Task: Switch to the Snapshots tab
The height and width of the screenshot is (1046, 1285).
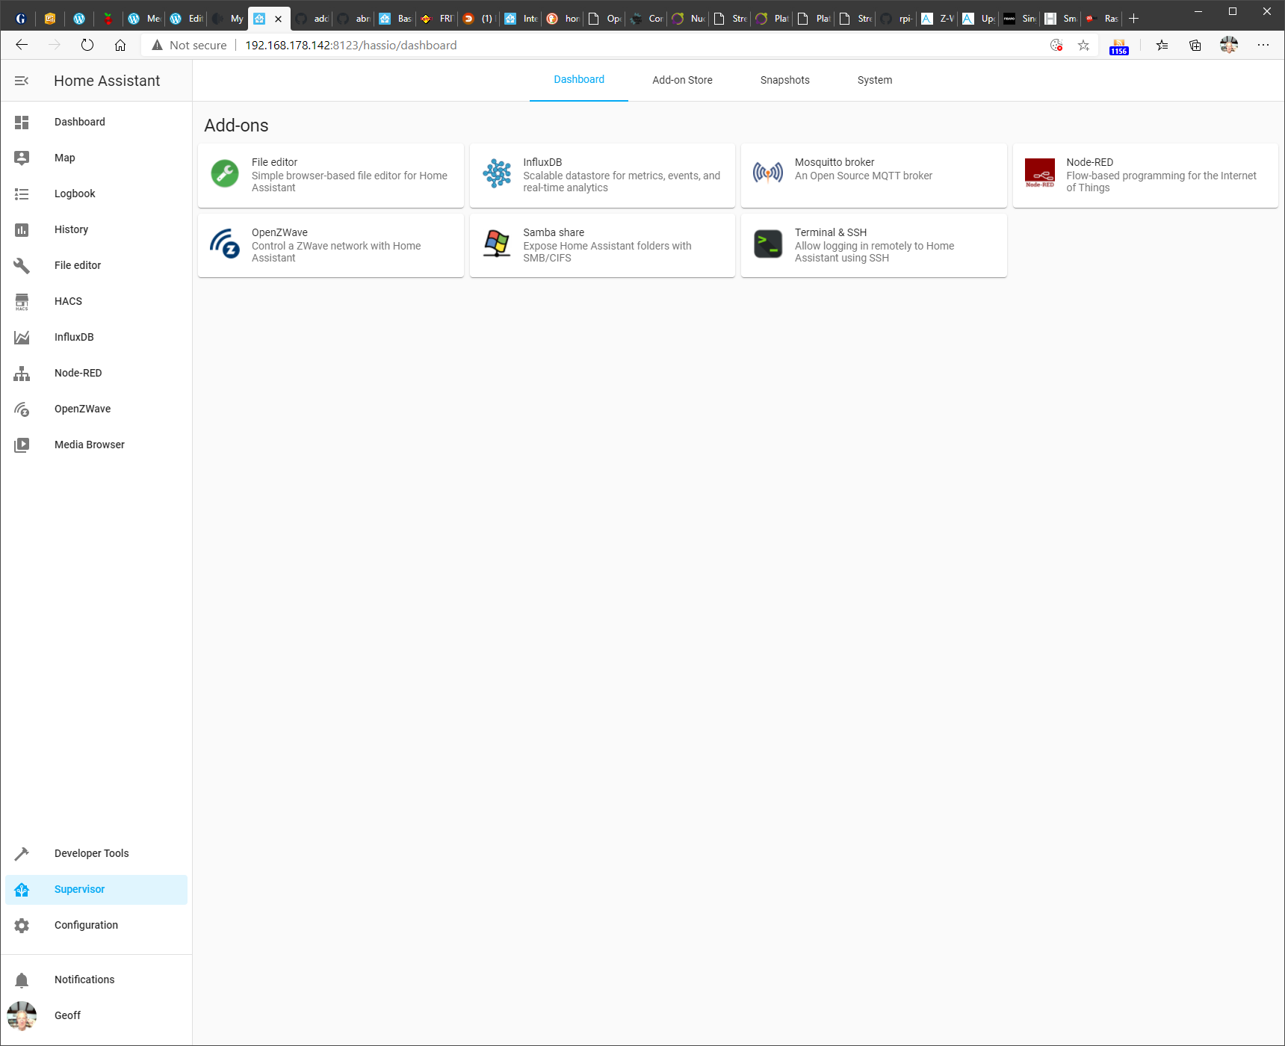Action: [784, 80]
